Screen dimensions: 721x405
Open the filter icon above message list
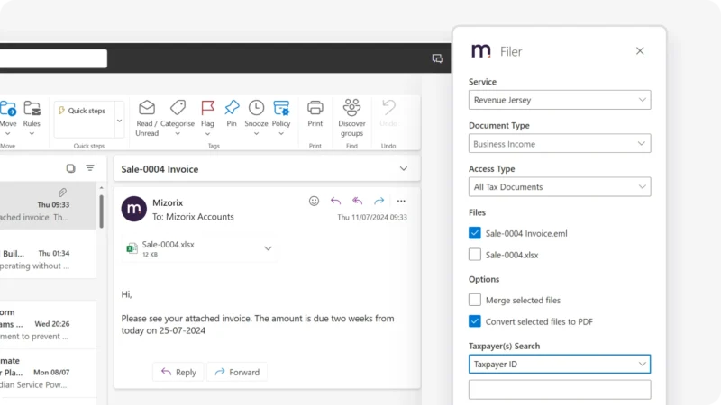[x=90, y=168]
